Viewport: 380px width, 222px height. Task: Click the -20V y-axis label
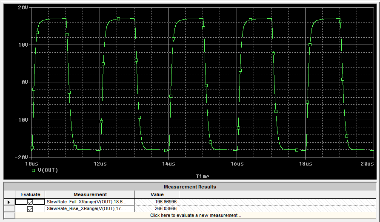21,157
